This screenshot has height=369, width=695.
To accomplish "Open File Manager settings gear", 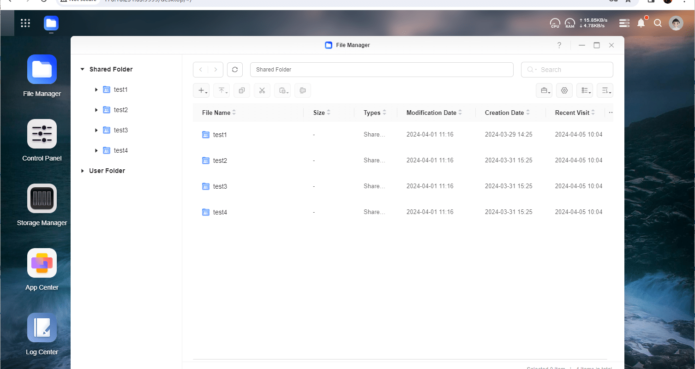I will [x=564, y=90].
